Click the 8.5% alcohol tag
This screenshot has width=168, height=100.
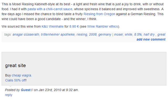coord(138,34)
